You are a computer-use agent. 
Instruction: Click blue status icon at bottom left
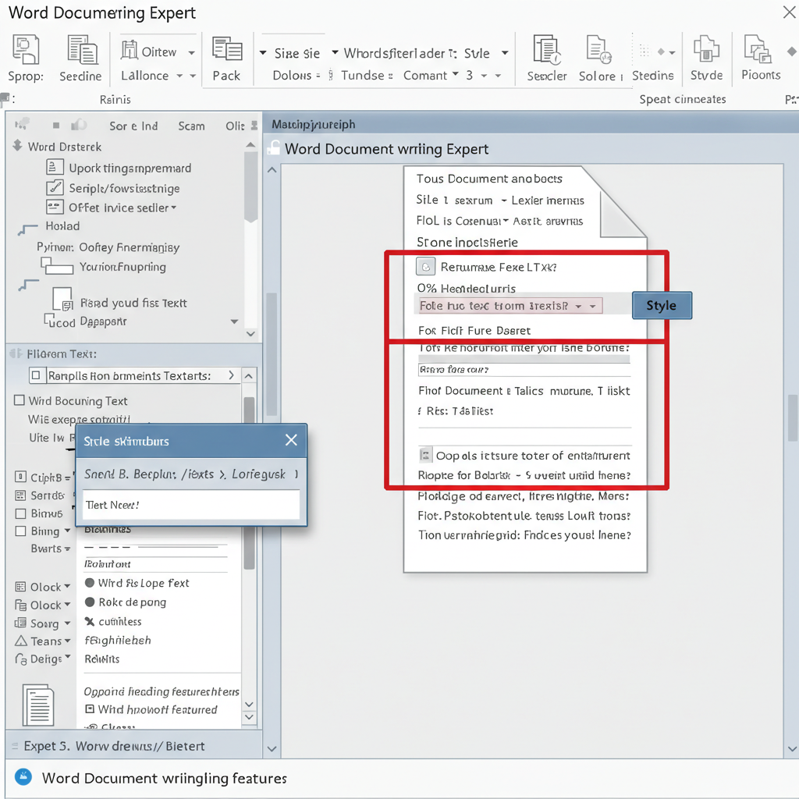coord(23,776)
